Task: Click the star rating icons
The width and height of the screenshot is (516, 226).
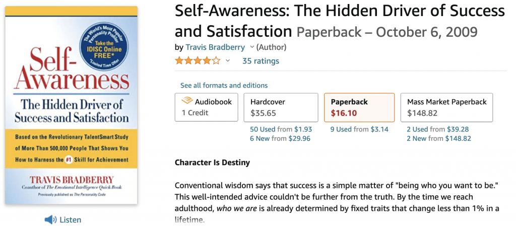Action: [198, 61]
